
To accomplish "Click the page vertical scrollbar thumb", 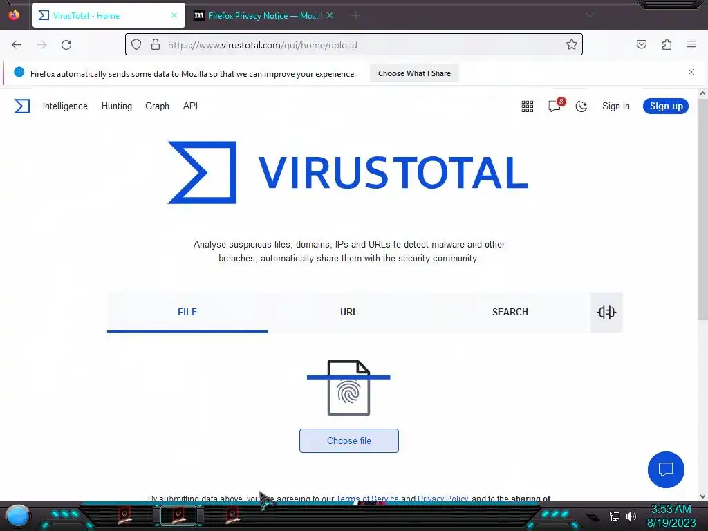I will click(x=702, y=210).
